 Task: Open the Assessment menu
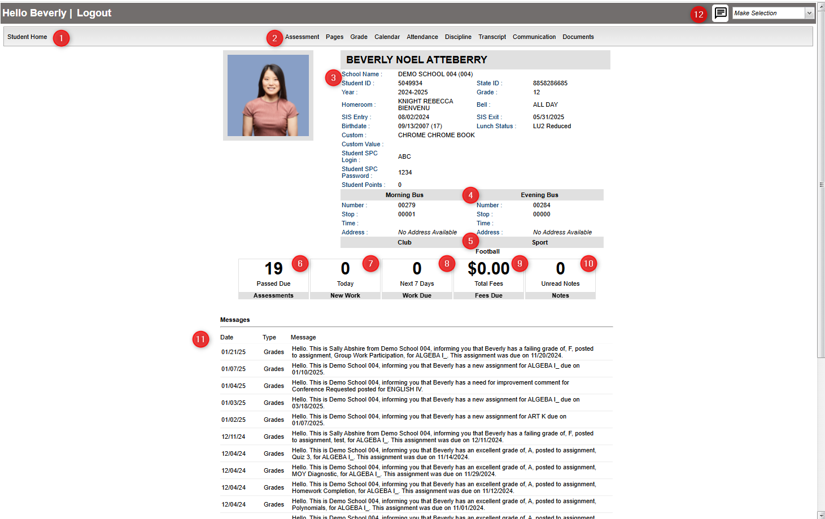click(302, 37)
